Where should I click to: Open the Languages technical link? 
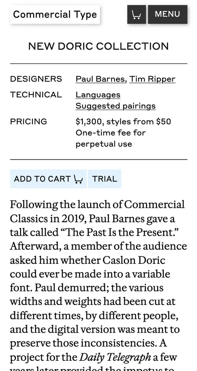pos(98,95)
